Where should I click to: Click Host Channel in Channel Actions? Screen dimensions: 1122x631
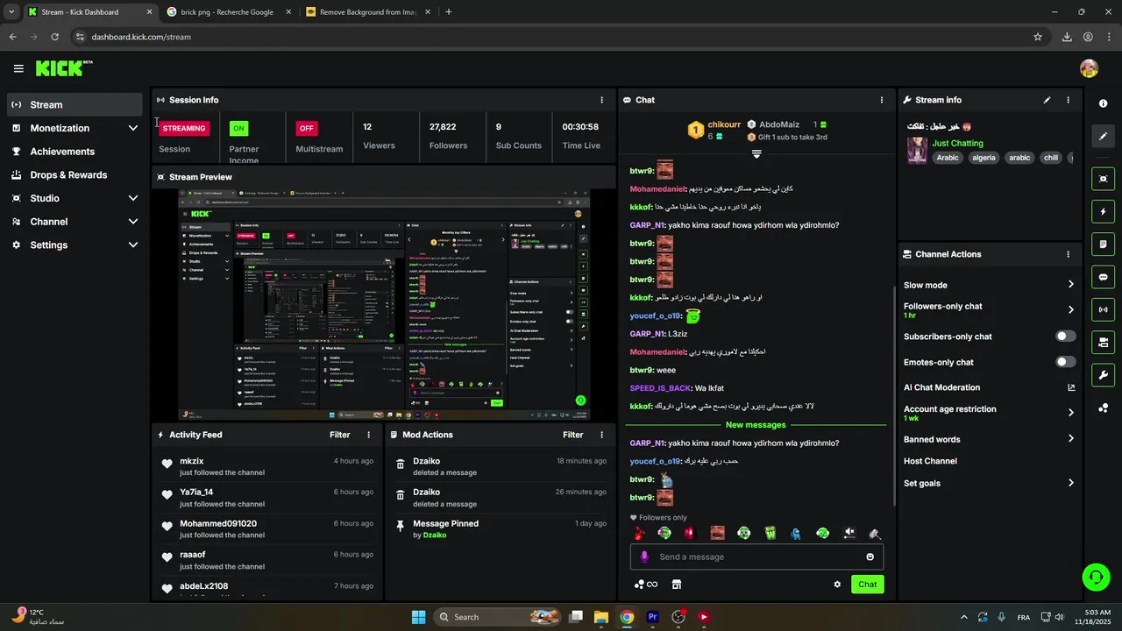(x=930, y=461)
